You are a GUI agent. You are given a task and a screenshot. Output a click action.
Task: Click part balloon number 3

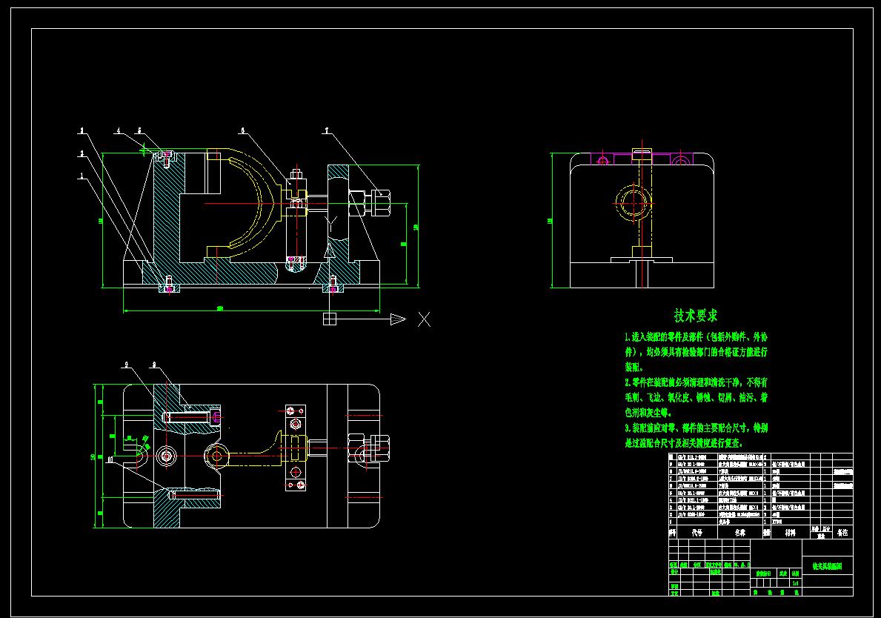82,131
